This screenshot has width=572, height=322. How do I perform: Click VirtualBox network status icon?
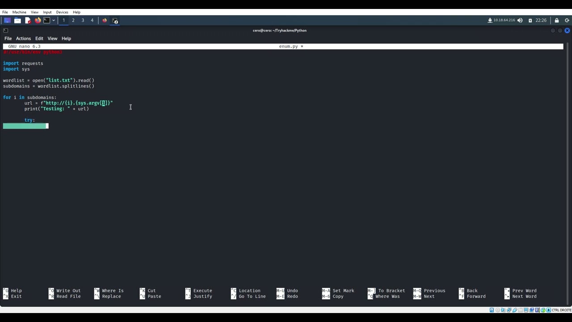click(509, 310)
